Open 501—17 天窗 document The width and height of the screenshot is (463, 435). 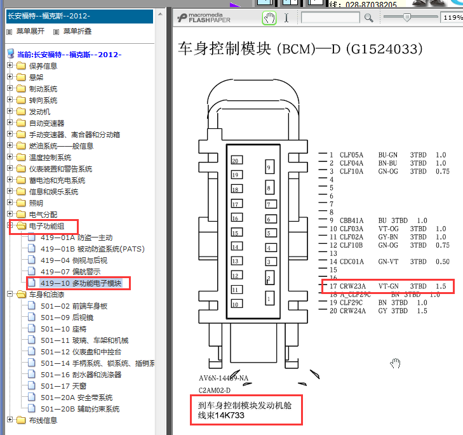tap(64, 386)
